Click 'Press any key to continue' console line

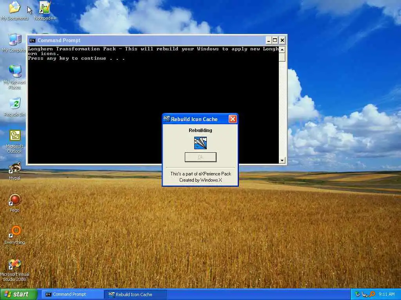(x=76, y=59)
